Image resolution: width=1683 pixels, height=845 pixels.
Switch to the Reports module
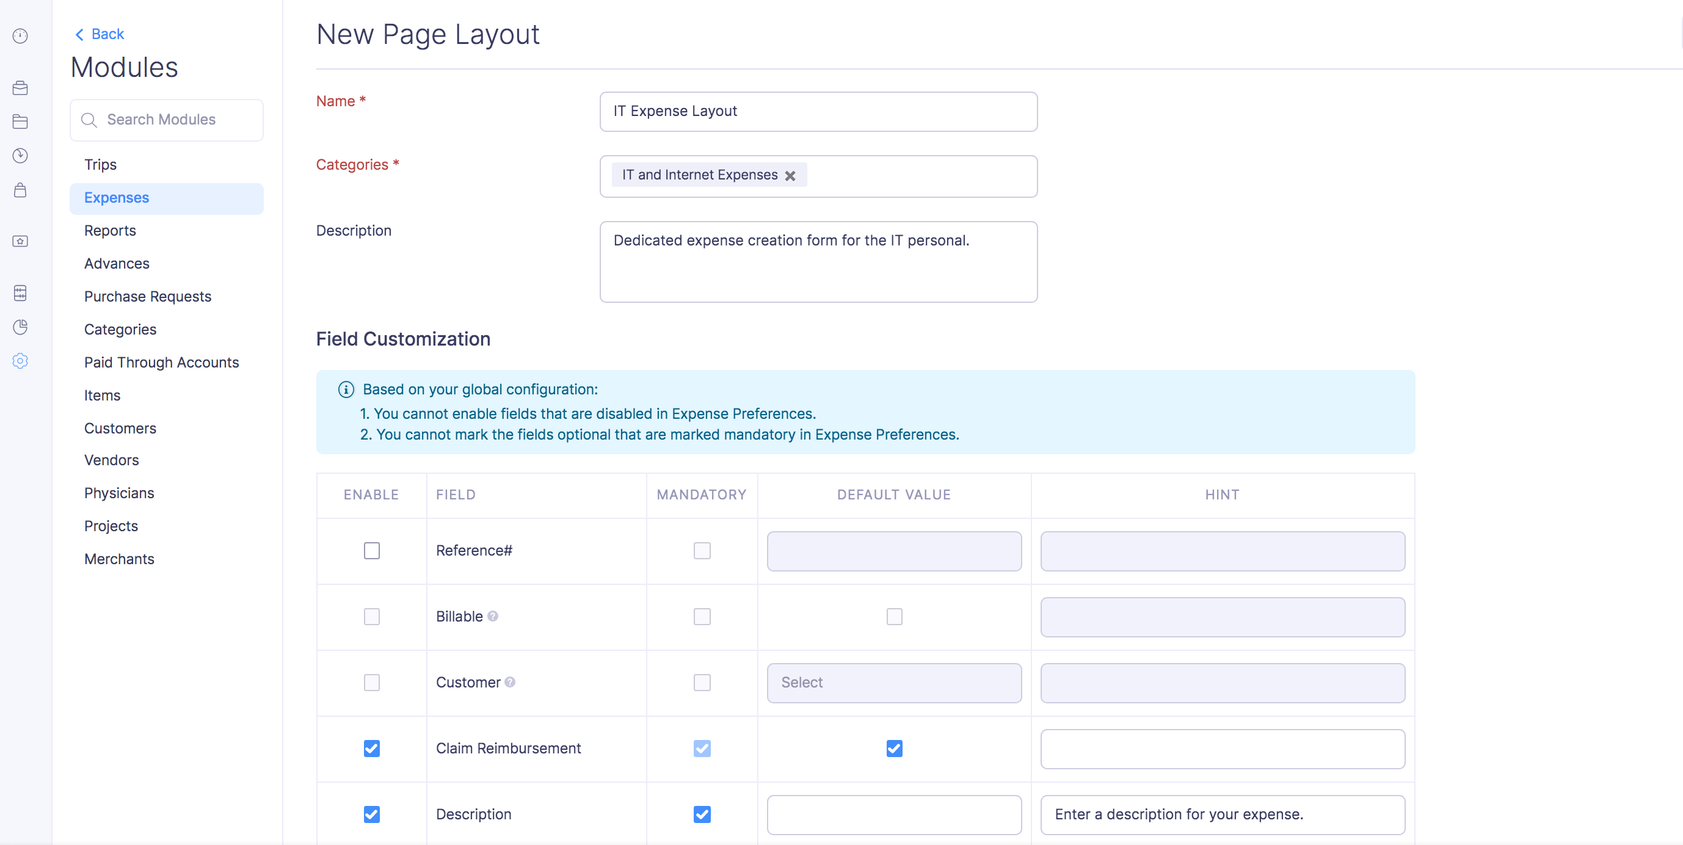[110, 231]
